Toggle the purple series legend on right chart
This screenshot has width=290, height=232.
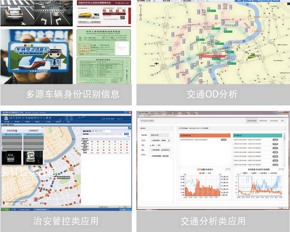click(262, 173)
